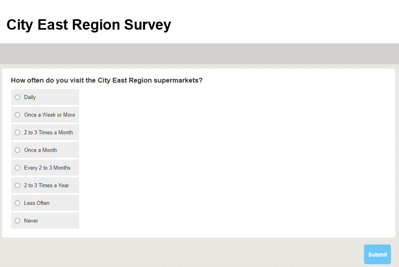Click the City East Region Survey heading

[89, 25]
